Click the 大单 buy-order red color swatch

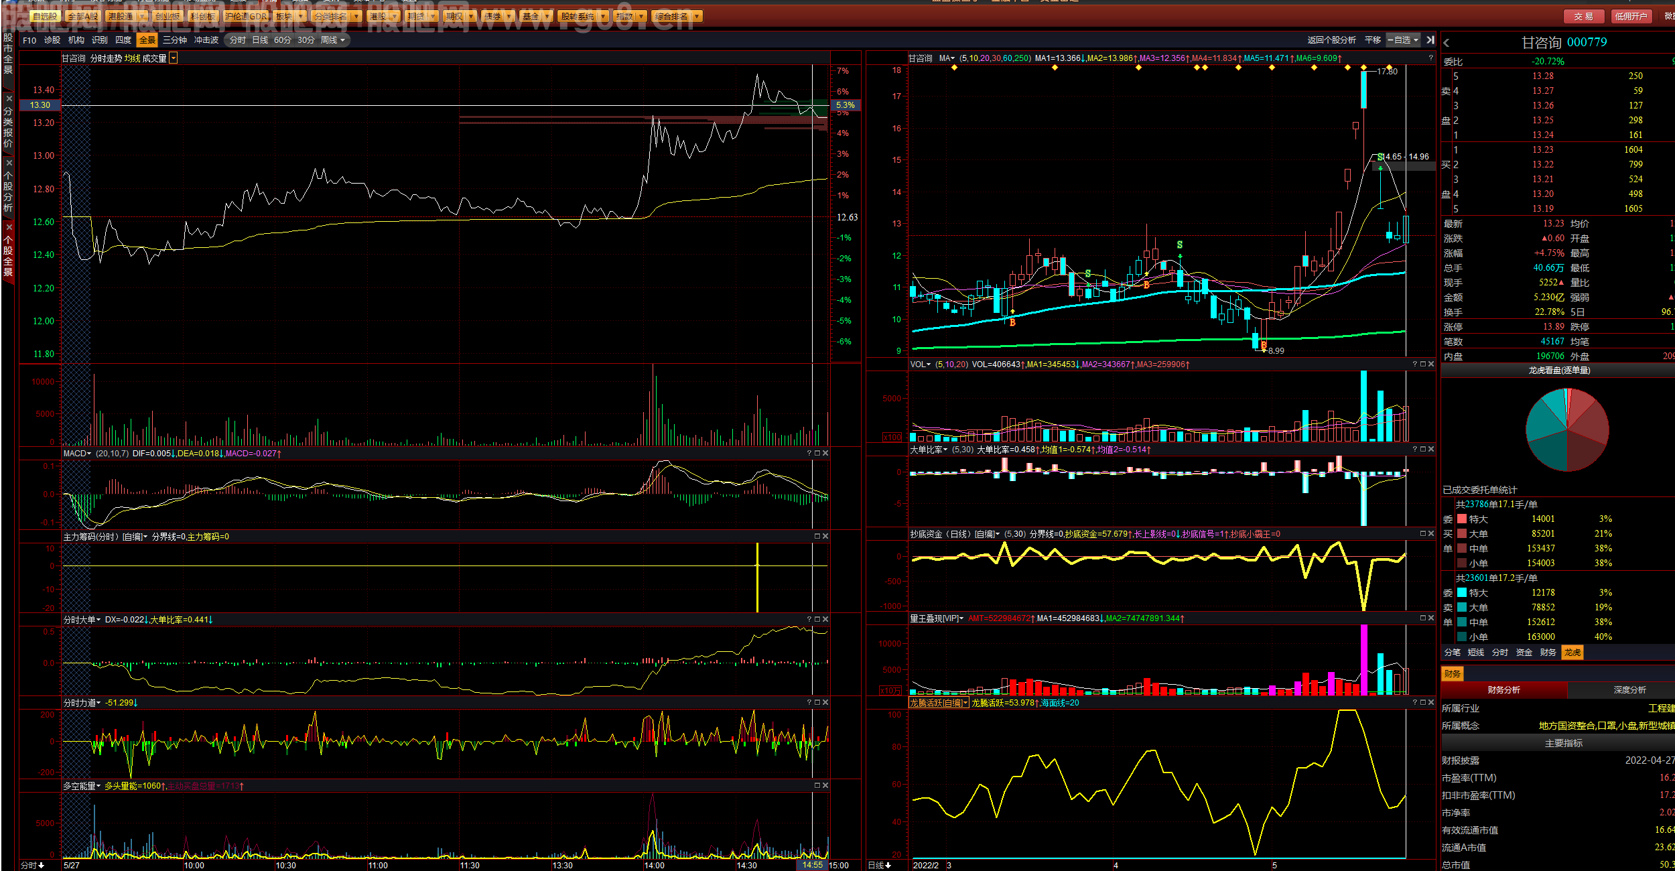coord(1462,534)
